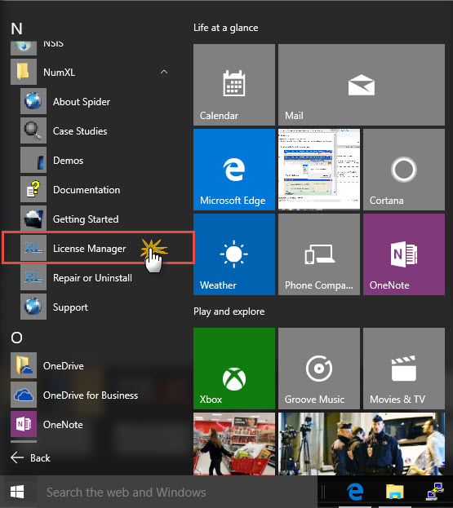453x508 pixels.
Task: Click the Case Studies magnifier icon
Action: point(33,131)
